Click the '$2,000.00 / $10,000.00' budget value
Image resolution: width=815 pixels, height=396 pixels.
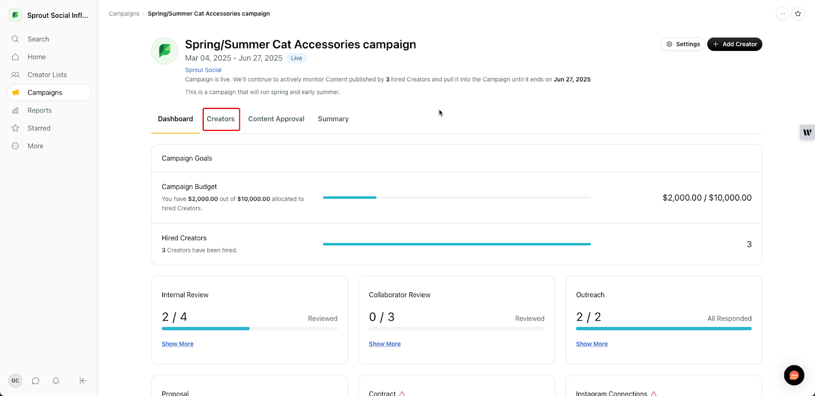tap(707, 197)
